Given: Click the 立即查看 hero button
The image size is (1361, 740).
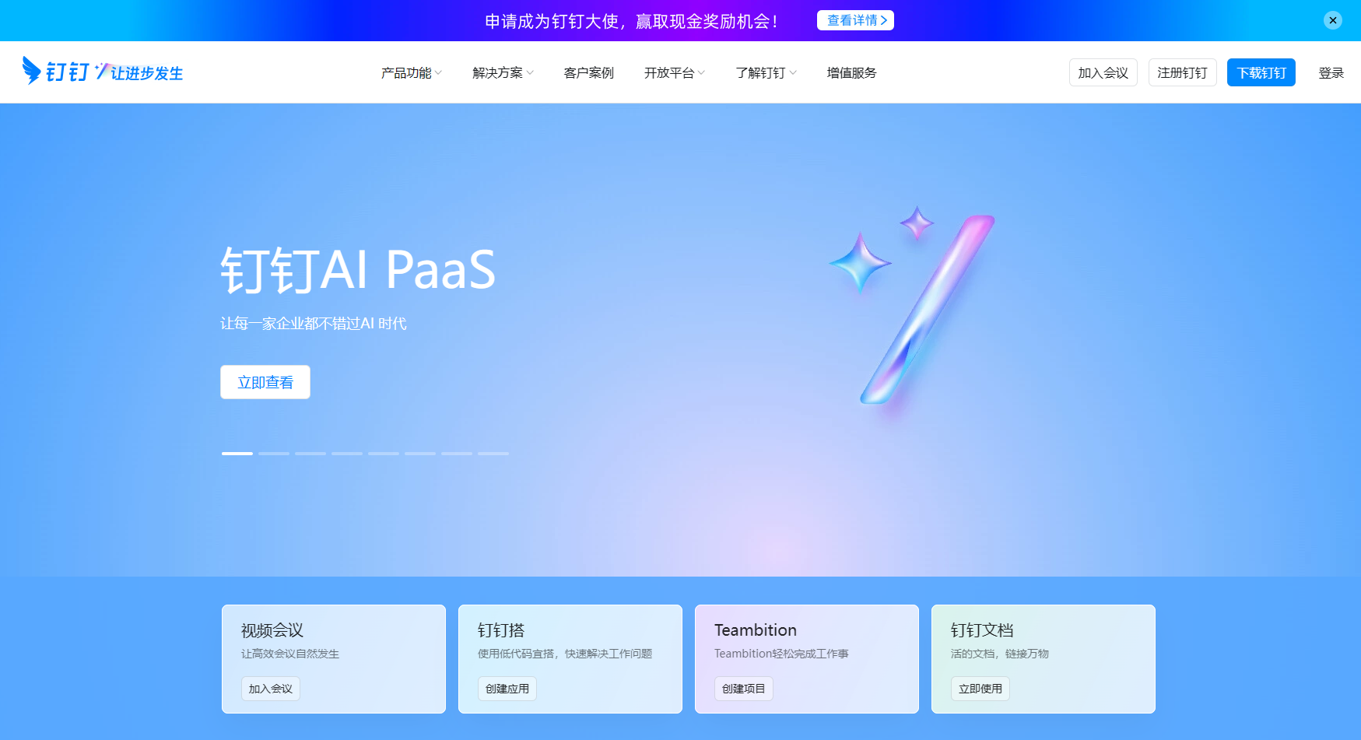Looking at the screenshot, I should coord(265,382).
